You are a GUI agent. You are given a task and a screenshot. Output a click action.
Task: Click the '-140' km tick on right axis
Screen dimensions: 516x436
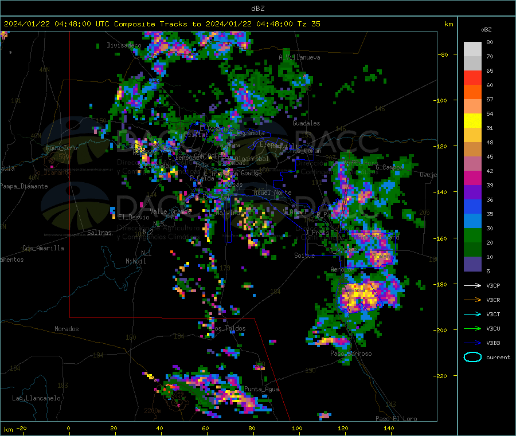441,192
